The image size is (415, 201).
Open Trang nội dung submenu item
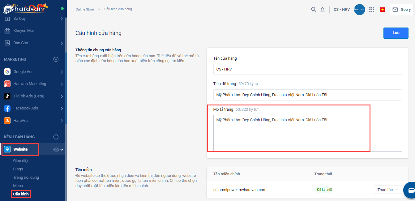point(26,177)
